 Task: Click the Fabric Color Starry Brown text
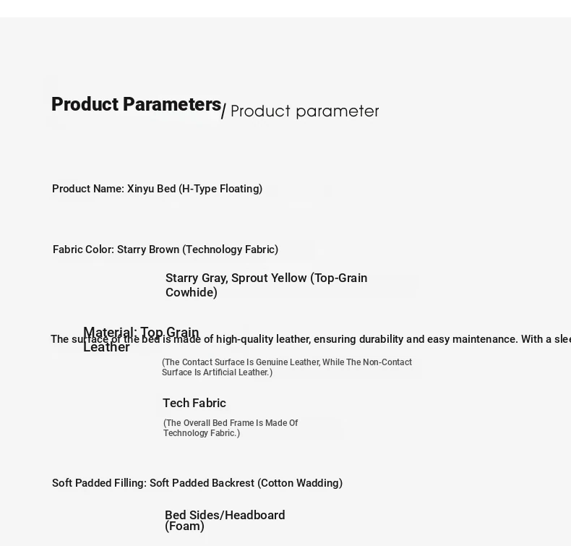click(166, 249)
